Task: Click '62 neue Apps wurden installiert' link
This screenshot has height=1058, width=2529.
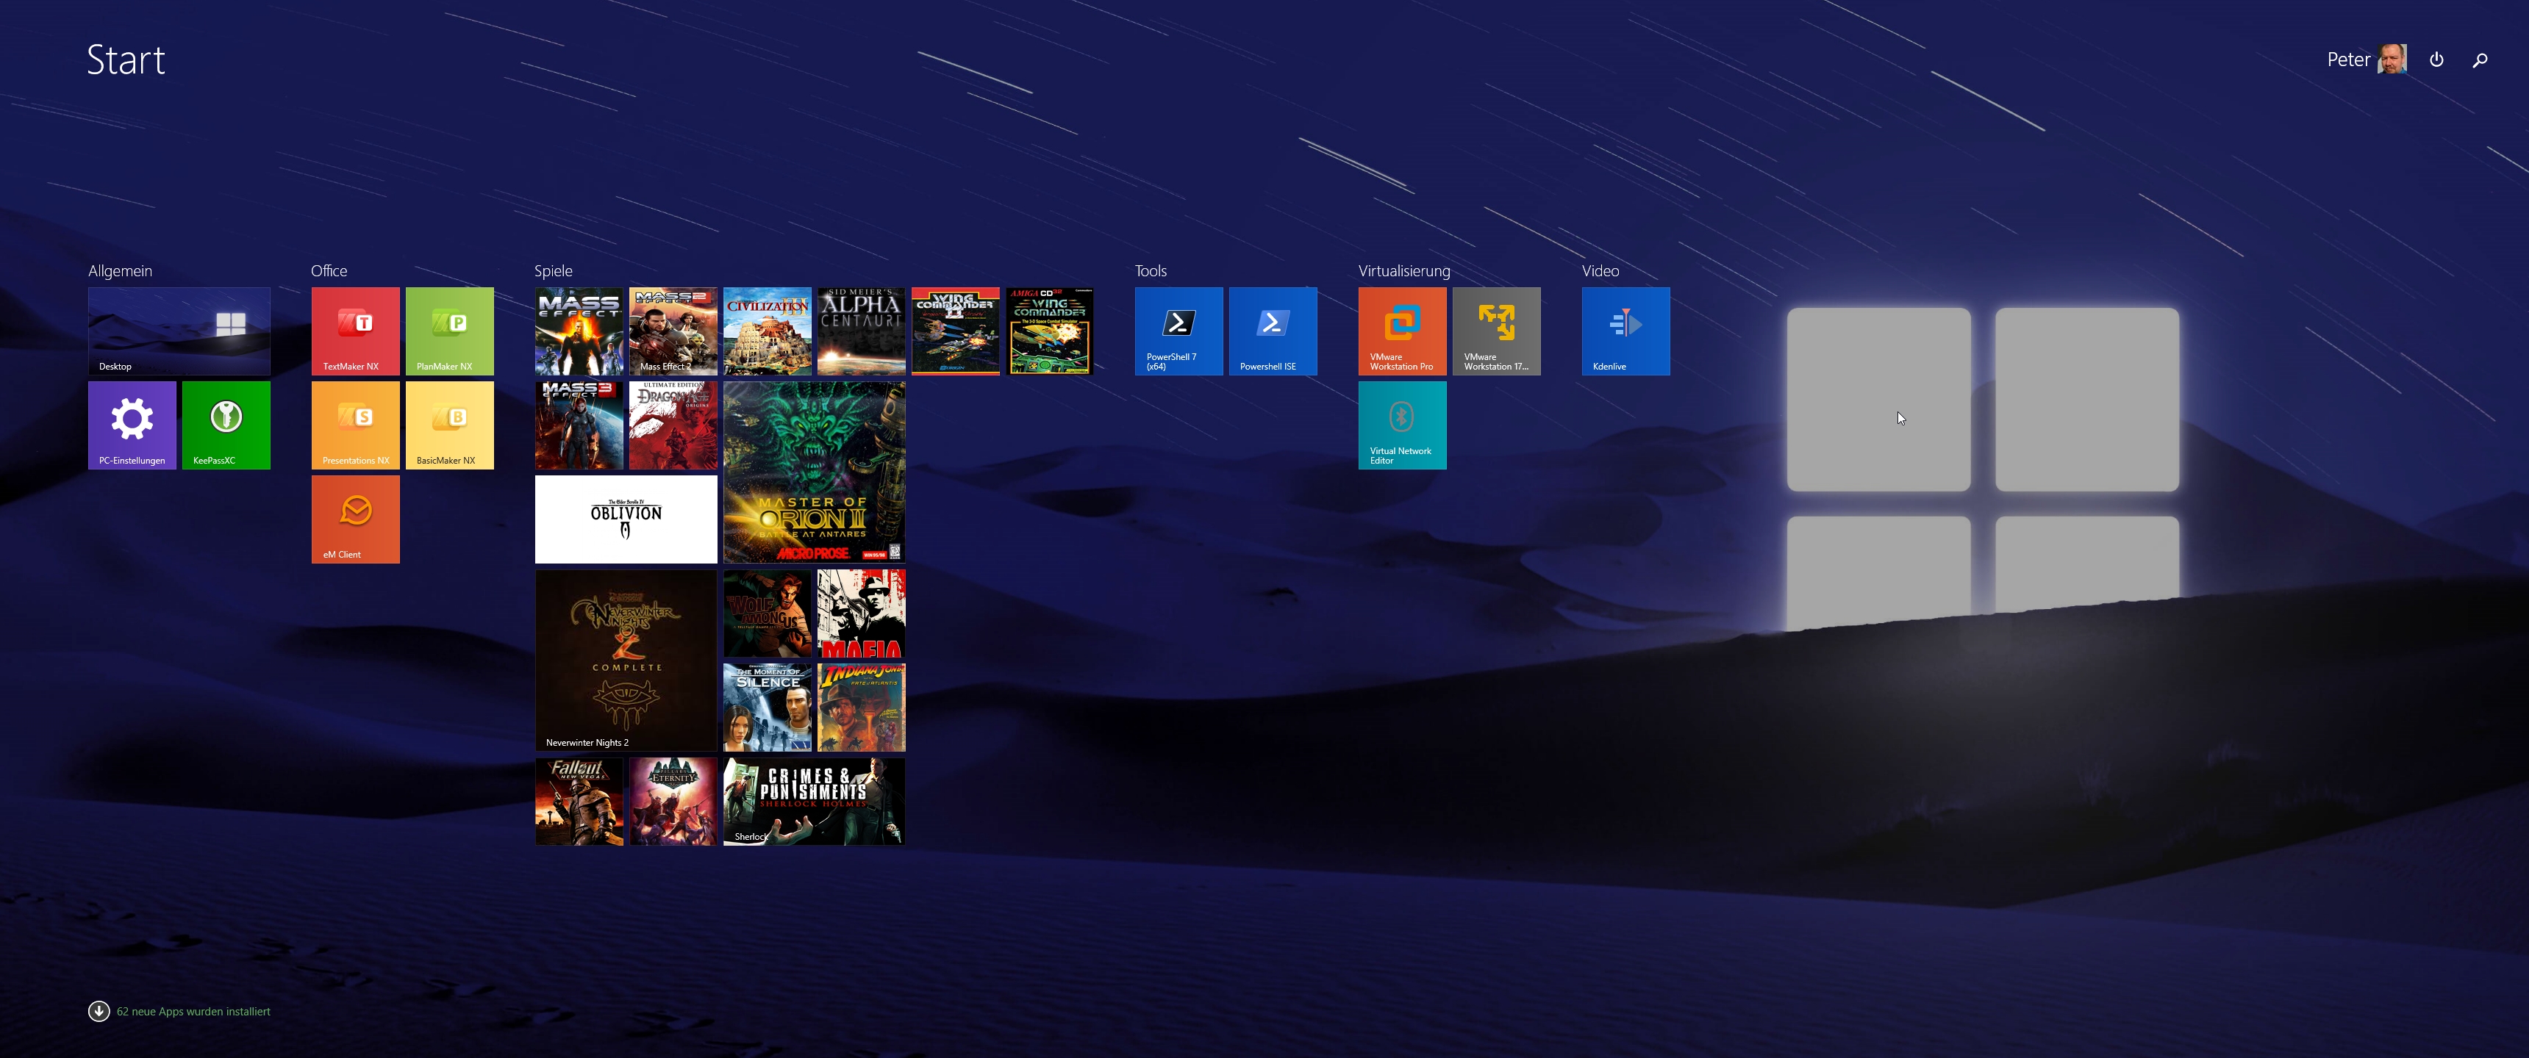Action: point(193,1011)
